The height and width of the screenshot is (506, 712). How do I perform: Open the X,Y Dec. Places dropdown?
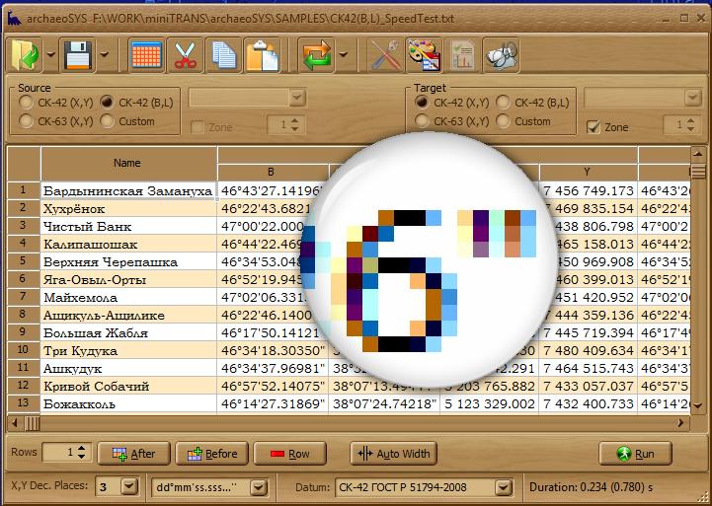point(129,487)
